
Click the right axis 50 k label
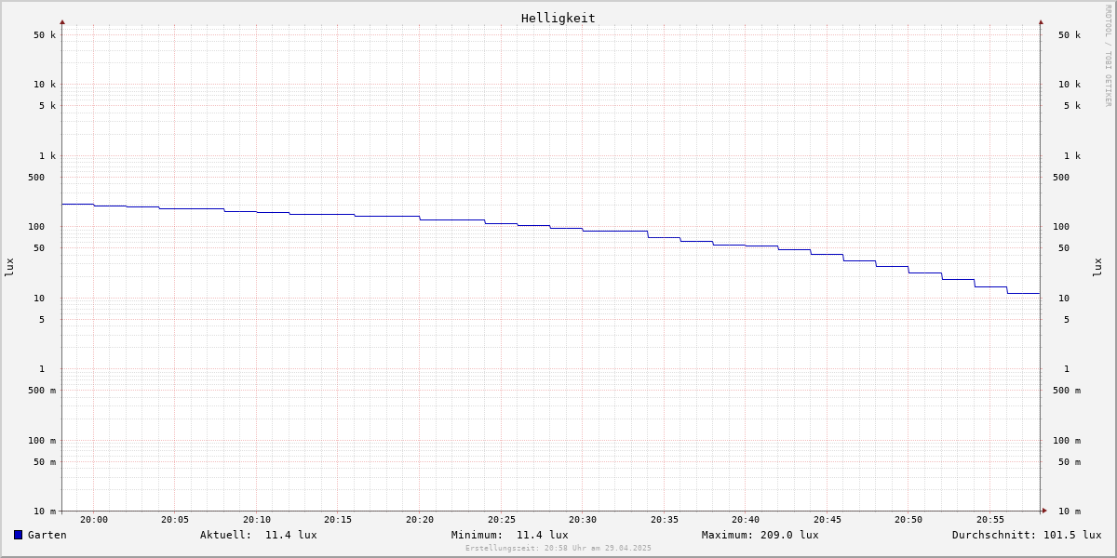tap(1070, 35)
